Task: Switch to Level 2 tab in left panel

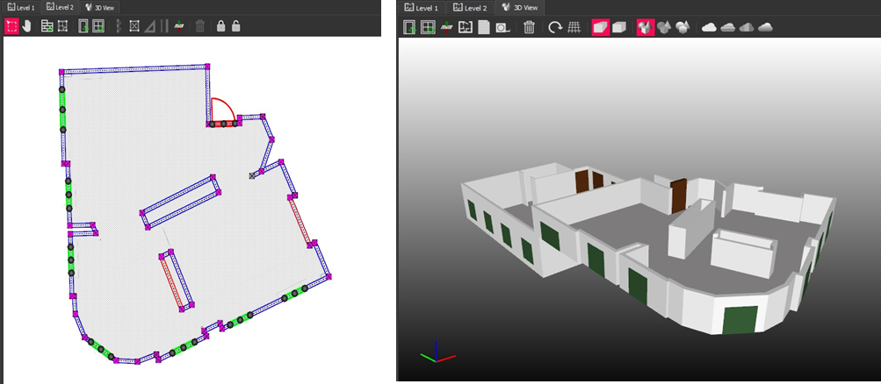Action: pyautogui.click(x=61, y=7)
